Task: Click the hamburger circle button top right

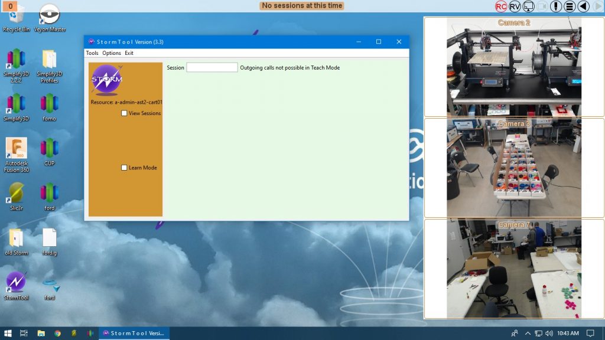Action: (x=569, y=6)
